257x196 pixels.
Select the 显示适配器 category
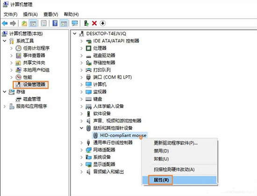pos(104,164)
